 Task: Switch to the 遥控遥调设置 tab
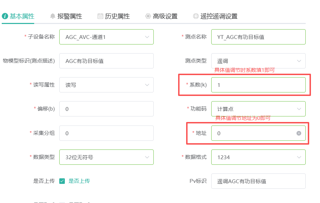tap(215, 16)
